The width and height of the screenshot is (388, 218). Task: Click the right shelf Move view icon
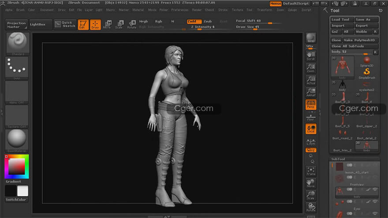tap(311, 183)
